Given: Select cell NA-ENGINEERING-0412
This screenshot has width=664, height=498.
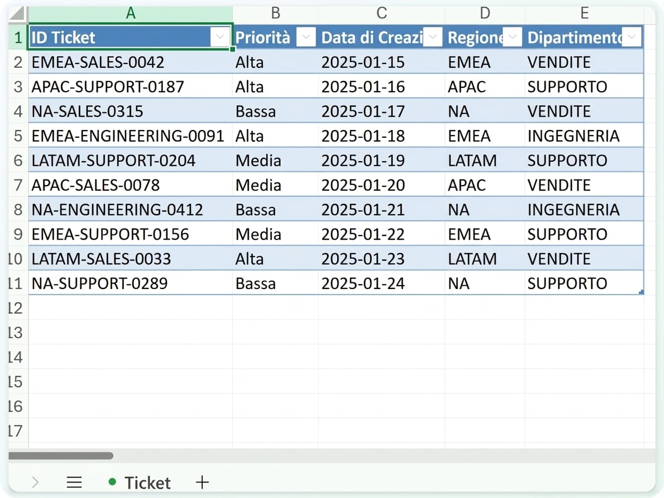Looking at the screenshot, I should [x=131, y=210].
